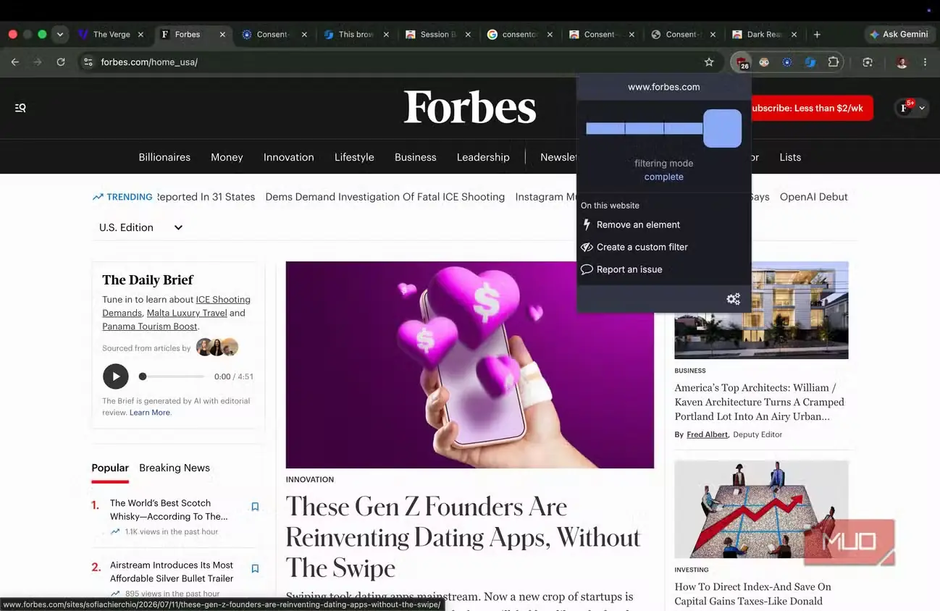The image size is (940, 611).
Task: Open ICE Shooting Demands link
Action: point(176,306)
